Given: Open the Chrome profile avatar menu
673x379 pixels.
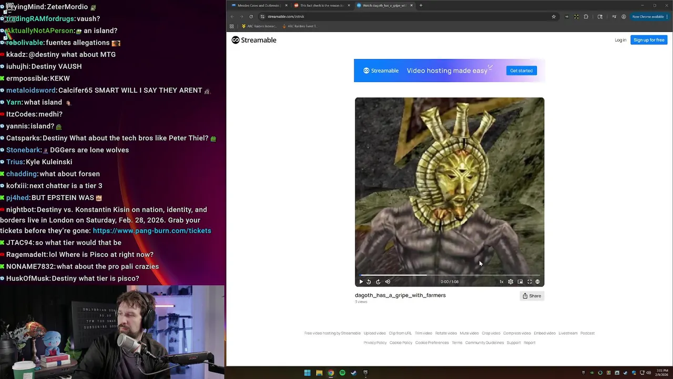Looking at the screenshot, I should pos(624,16).
